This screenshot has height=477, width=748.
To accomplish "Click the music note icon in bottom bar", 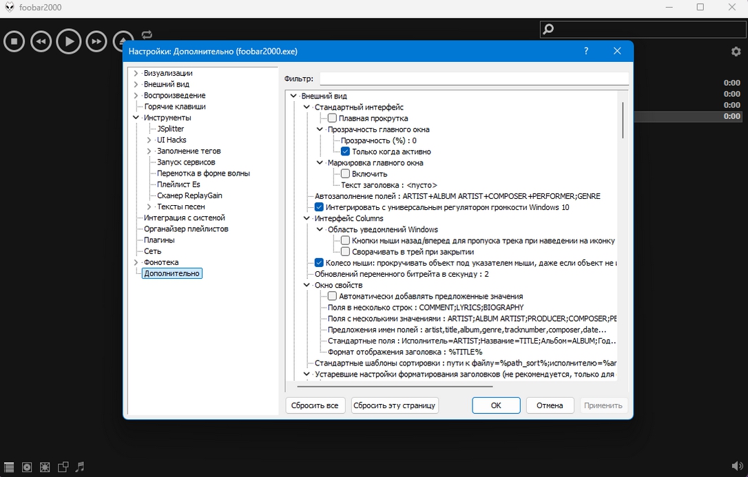I will [80, 467].
